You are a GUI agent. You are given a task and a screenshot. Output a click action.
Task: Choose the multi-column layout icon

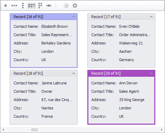40,6
